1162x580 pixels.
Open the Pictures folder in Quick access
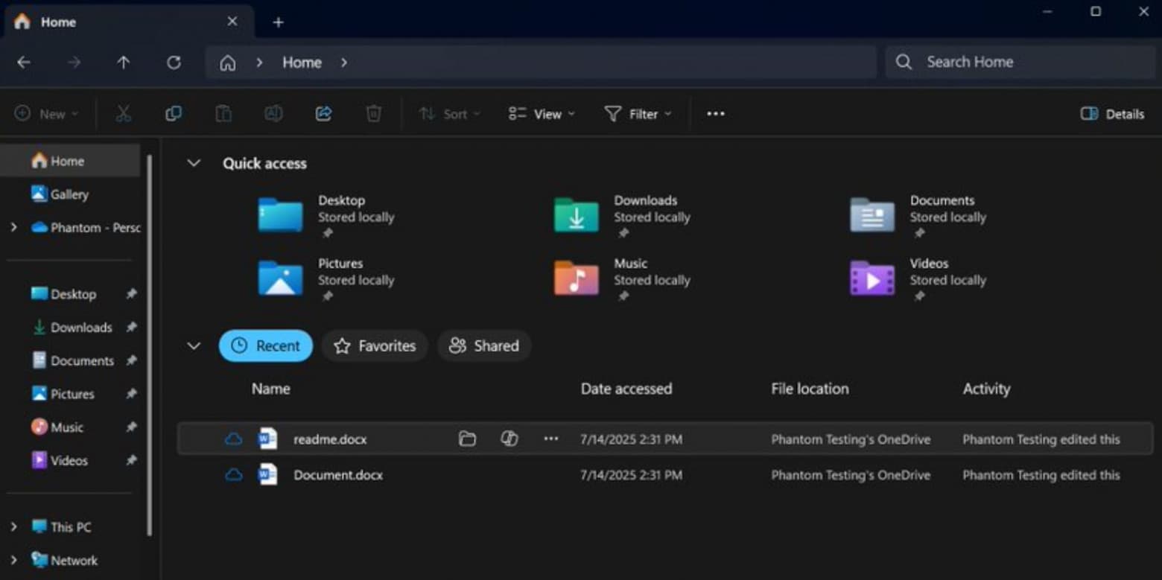click(x=280, y=278)
